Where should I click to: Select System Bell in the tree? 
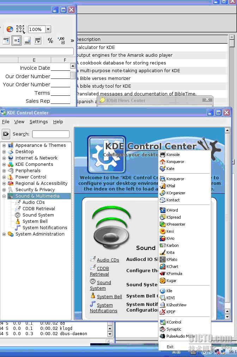pyautogui.click(x=35, y=221)
